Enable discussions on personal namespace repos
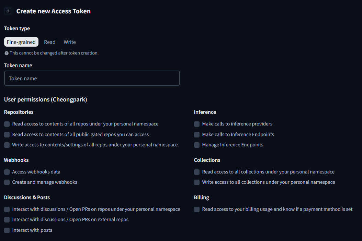The height and width of the screenshot is (241, 362). point(7,209)
